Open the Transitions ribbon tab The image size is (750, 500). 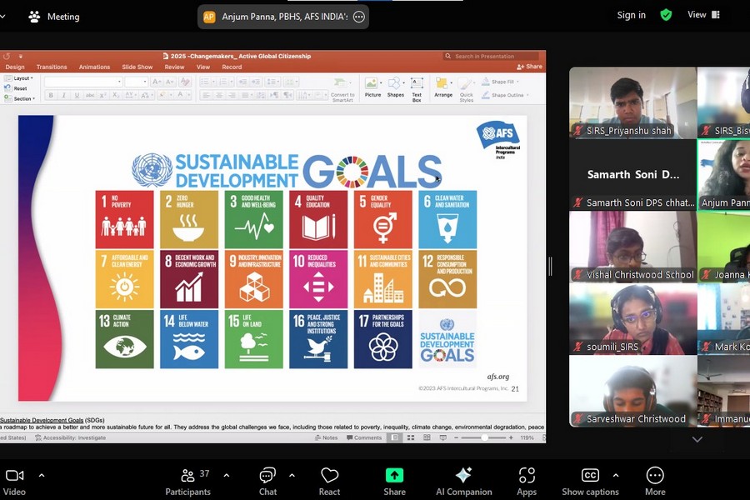[52, 67]
